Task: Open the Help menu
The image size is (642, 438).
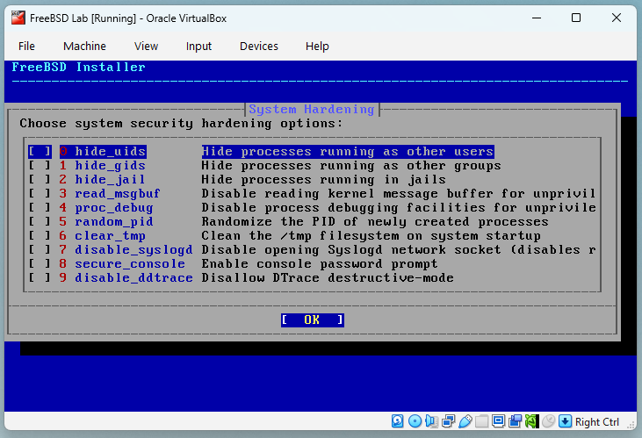Action: [x=317, y=47]
